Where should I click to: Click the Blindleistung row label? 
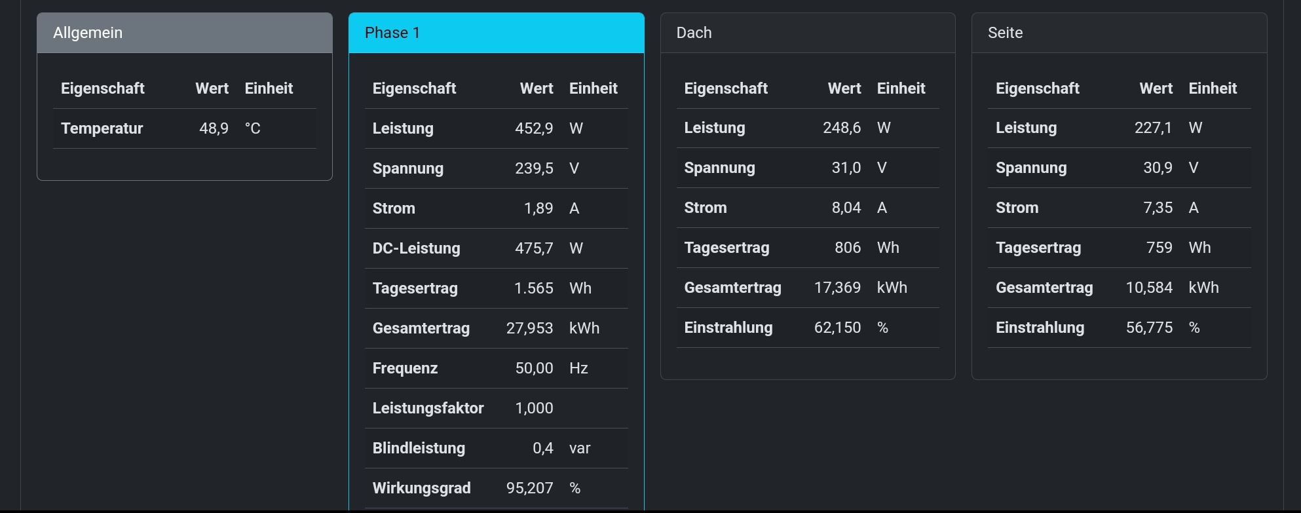419,448
